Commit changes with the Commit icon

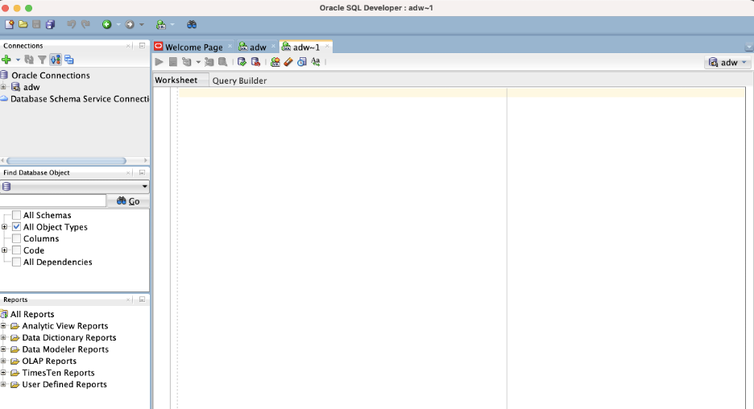tap(242, 61)
